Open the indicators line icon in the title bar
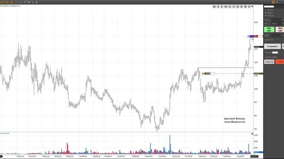The height and width of the screenshot is (159, 284). [x=29, y=2]
